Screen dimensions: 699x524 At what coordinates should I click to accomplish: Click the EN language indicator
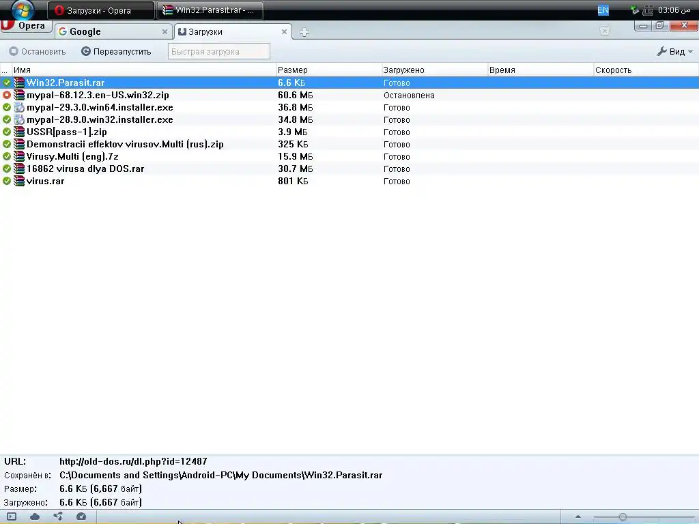pos(603,10)
